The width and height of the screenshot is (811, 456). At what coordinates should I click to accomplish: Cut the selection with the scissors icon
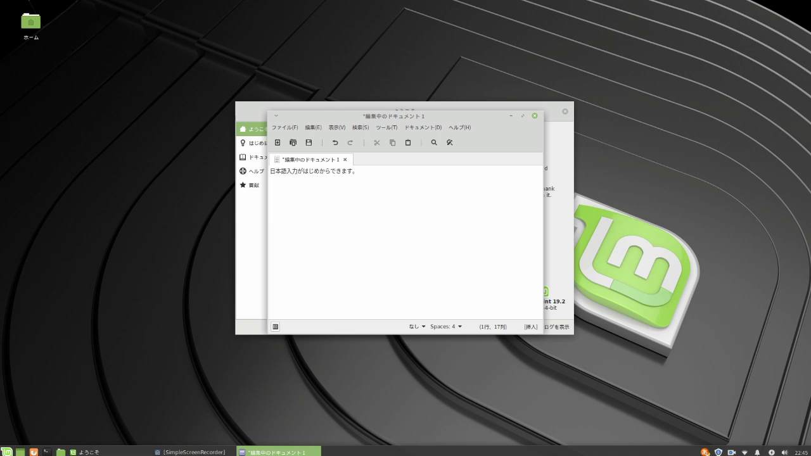(376, 142)
